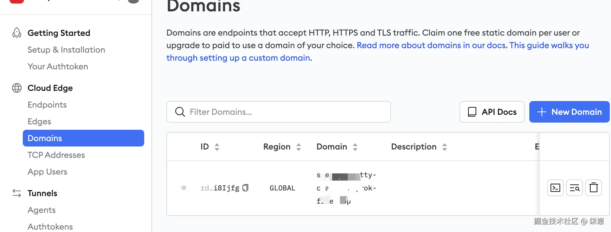This screenshot has width=611, height=232.
Task: Open the Endpoints sidebar page
Action: [47, 105]
